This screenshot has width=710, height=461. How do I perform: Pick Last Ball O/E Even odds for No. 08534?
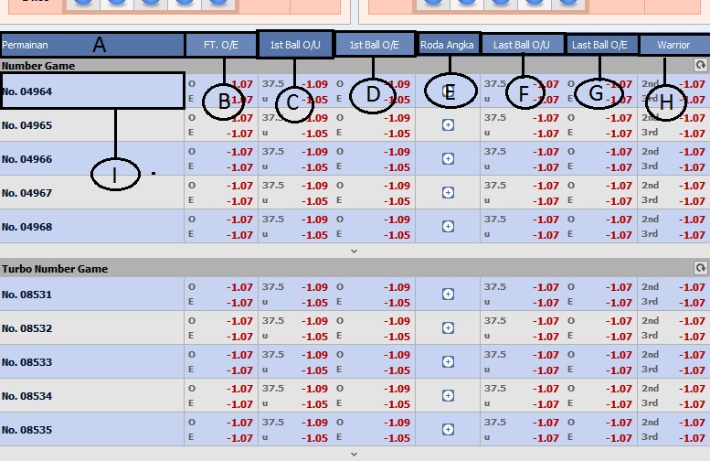coord(619,404)
